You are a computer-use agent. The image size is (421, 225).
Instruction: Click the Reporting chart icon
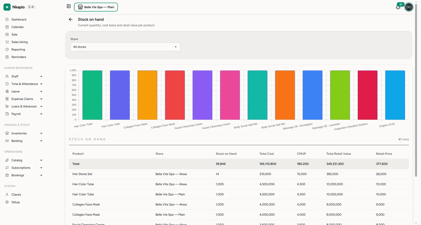tap(7, 50)
